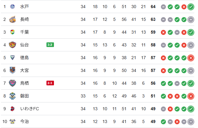Click the 今治 club crest
198x128 pixels.
tap(12, 121)
